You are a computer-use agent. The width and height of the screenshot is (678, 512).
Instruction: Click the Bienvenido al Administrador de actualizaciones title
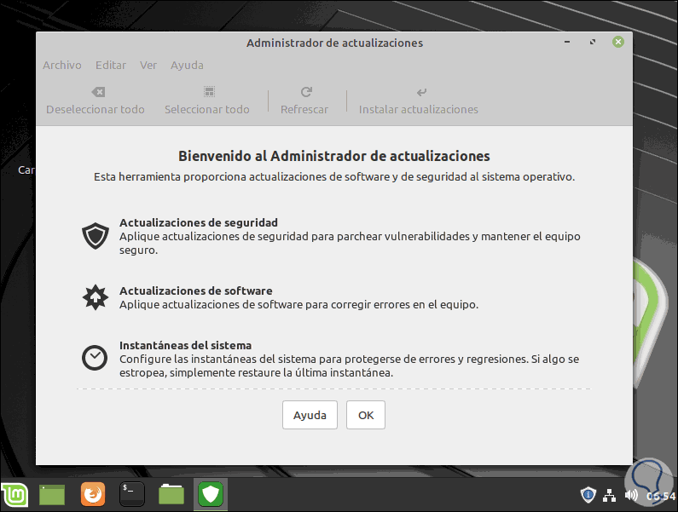coord(333,156)
